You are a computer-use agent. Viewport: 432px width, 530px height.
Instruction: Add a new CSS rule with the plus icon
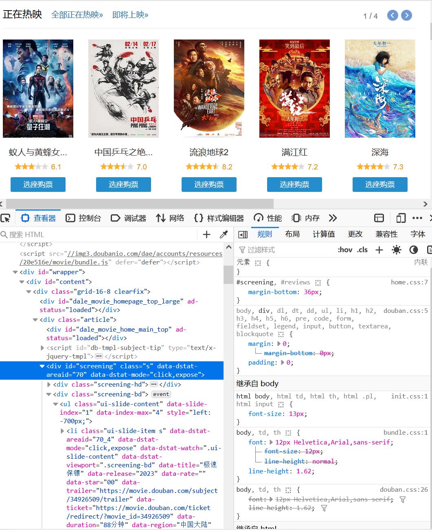(379, 249)
